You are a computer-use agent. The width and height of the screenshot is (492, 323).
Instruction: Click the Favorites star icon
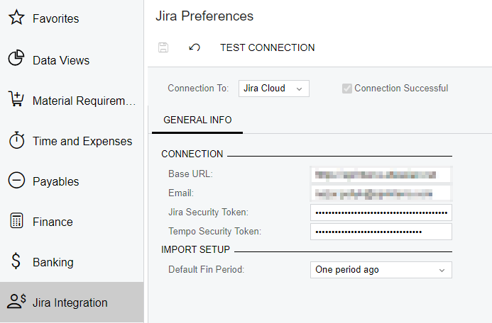[x=16, y=18]
